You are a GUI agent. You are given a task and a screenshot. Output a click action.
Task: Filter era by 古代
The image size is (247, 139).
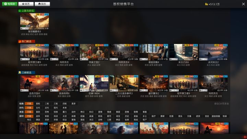coord(38,108)
